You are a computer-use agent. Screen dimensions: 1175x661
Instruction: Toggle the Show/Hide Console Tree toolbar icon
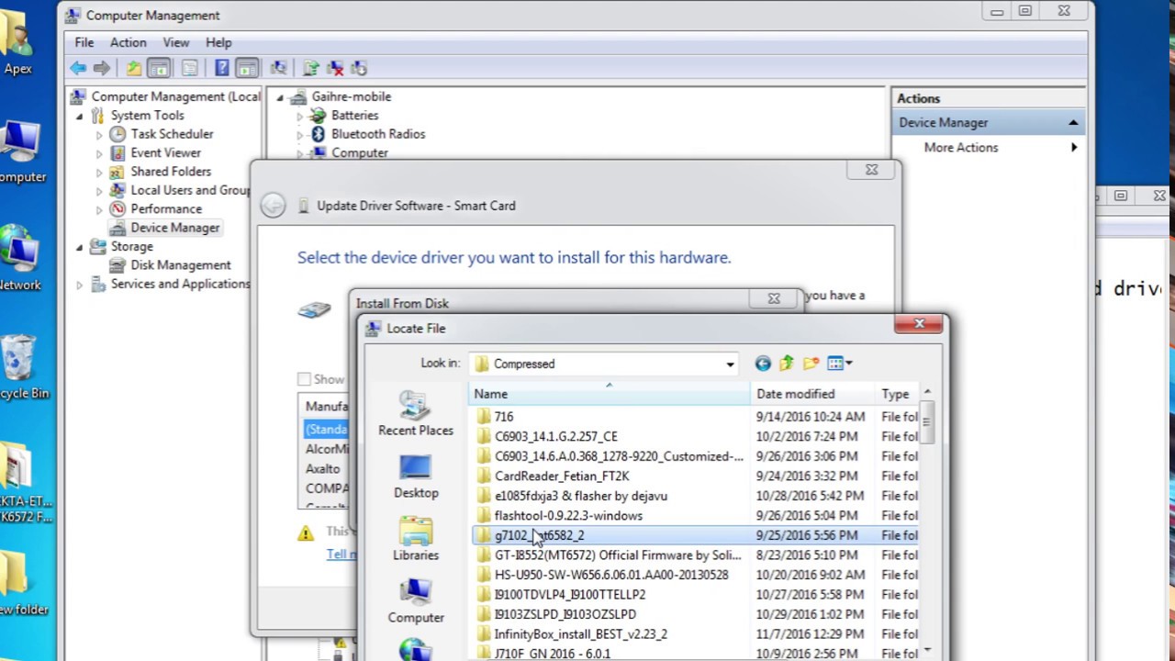159,68
